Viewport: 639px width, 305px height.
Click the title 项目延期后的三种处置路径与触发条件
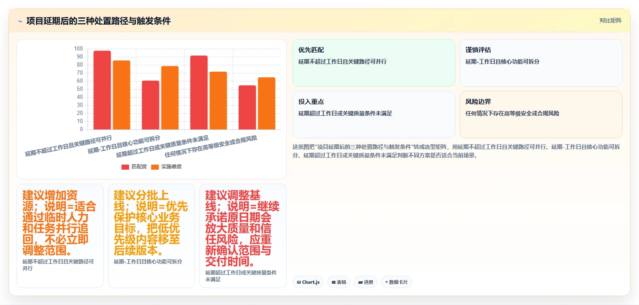click(98, 21)
